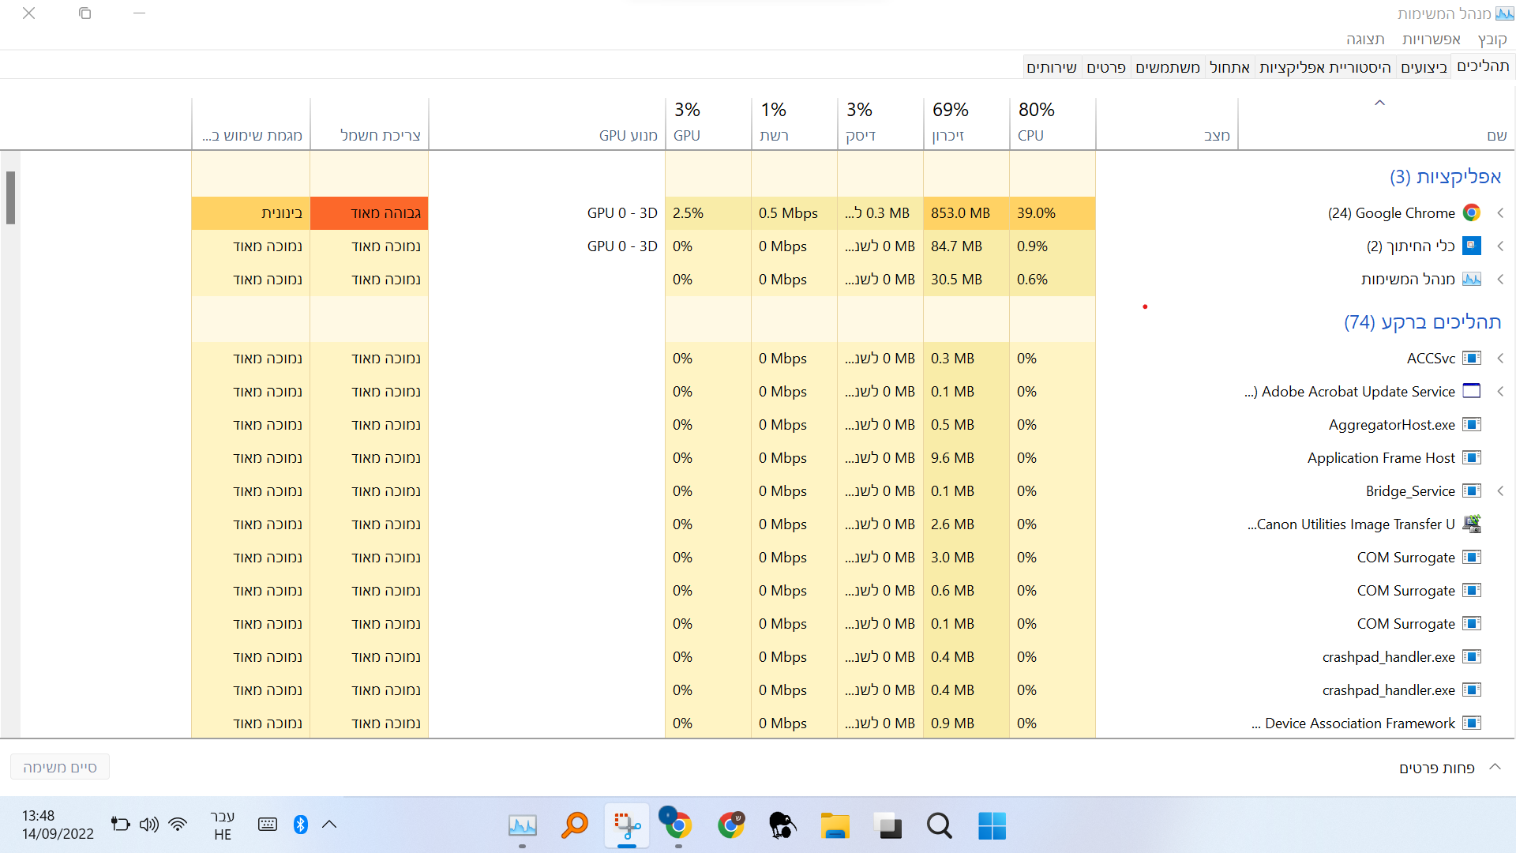Image resolution: width=1516 pixels, height=853 pixels.
Task: Collapse details with פחות פרטים chevron
Action: (1495, 766)
